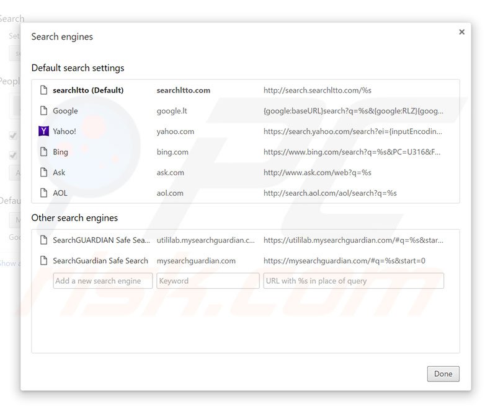Image resolution: width=490 pixels, height=412 pixels.
Task: Click the www.bing.com/search URL
Action: (x=352, y=152)
